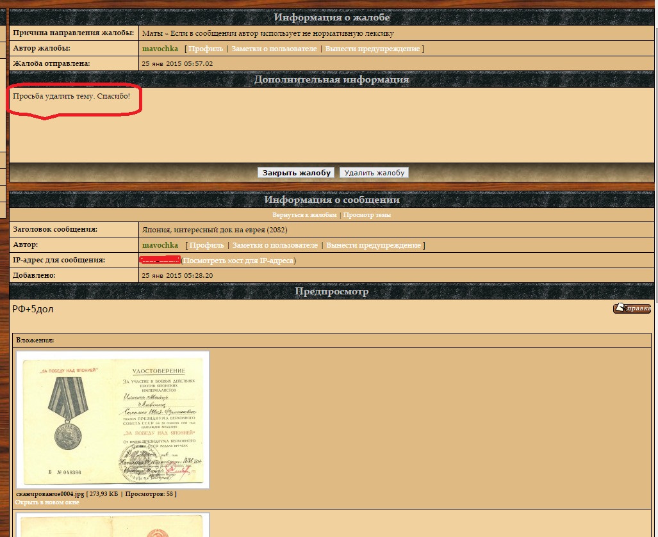Click Вынести предупреждение in Автор жалобы row
The image size is (658, 537).
pyautogui.click(x=372, y=49)
